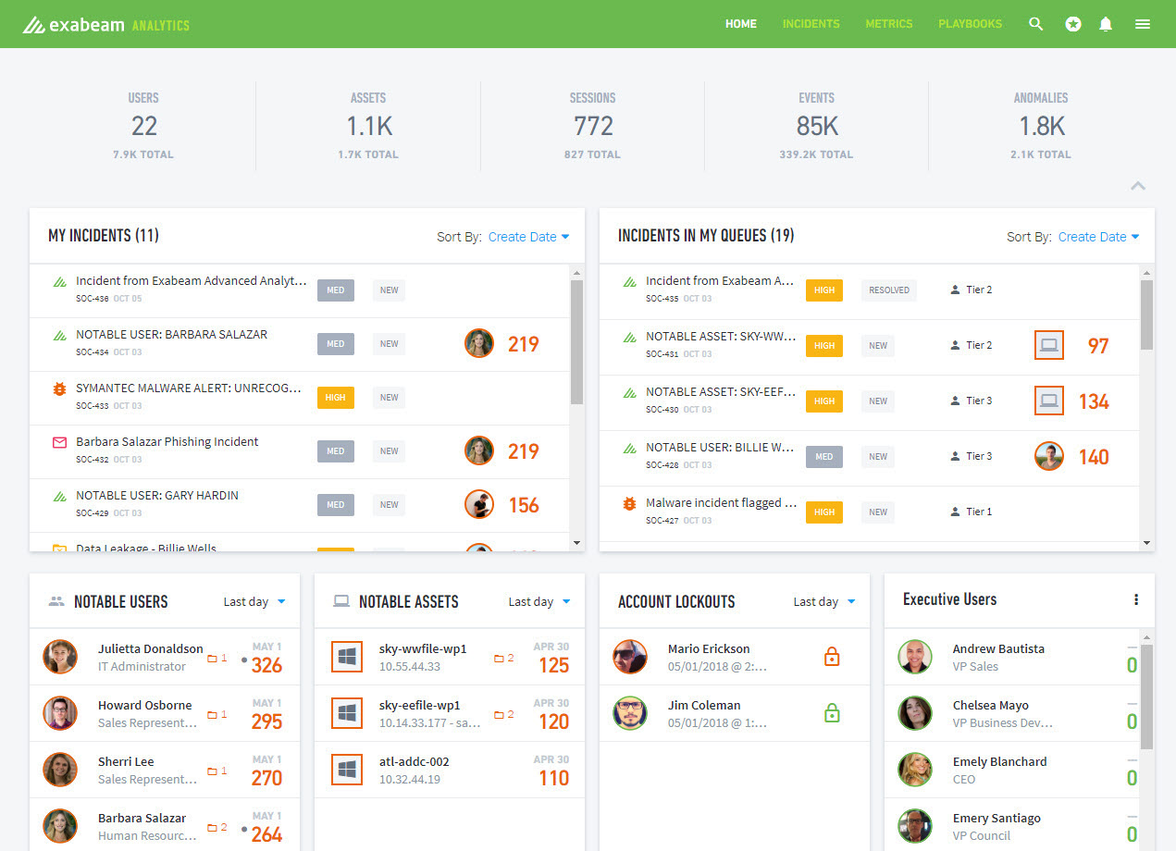Click the Windows icon for sky-wwfile-wp1
The height and width of the screenshot is (851, 1176).
(x=347, y=657)
